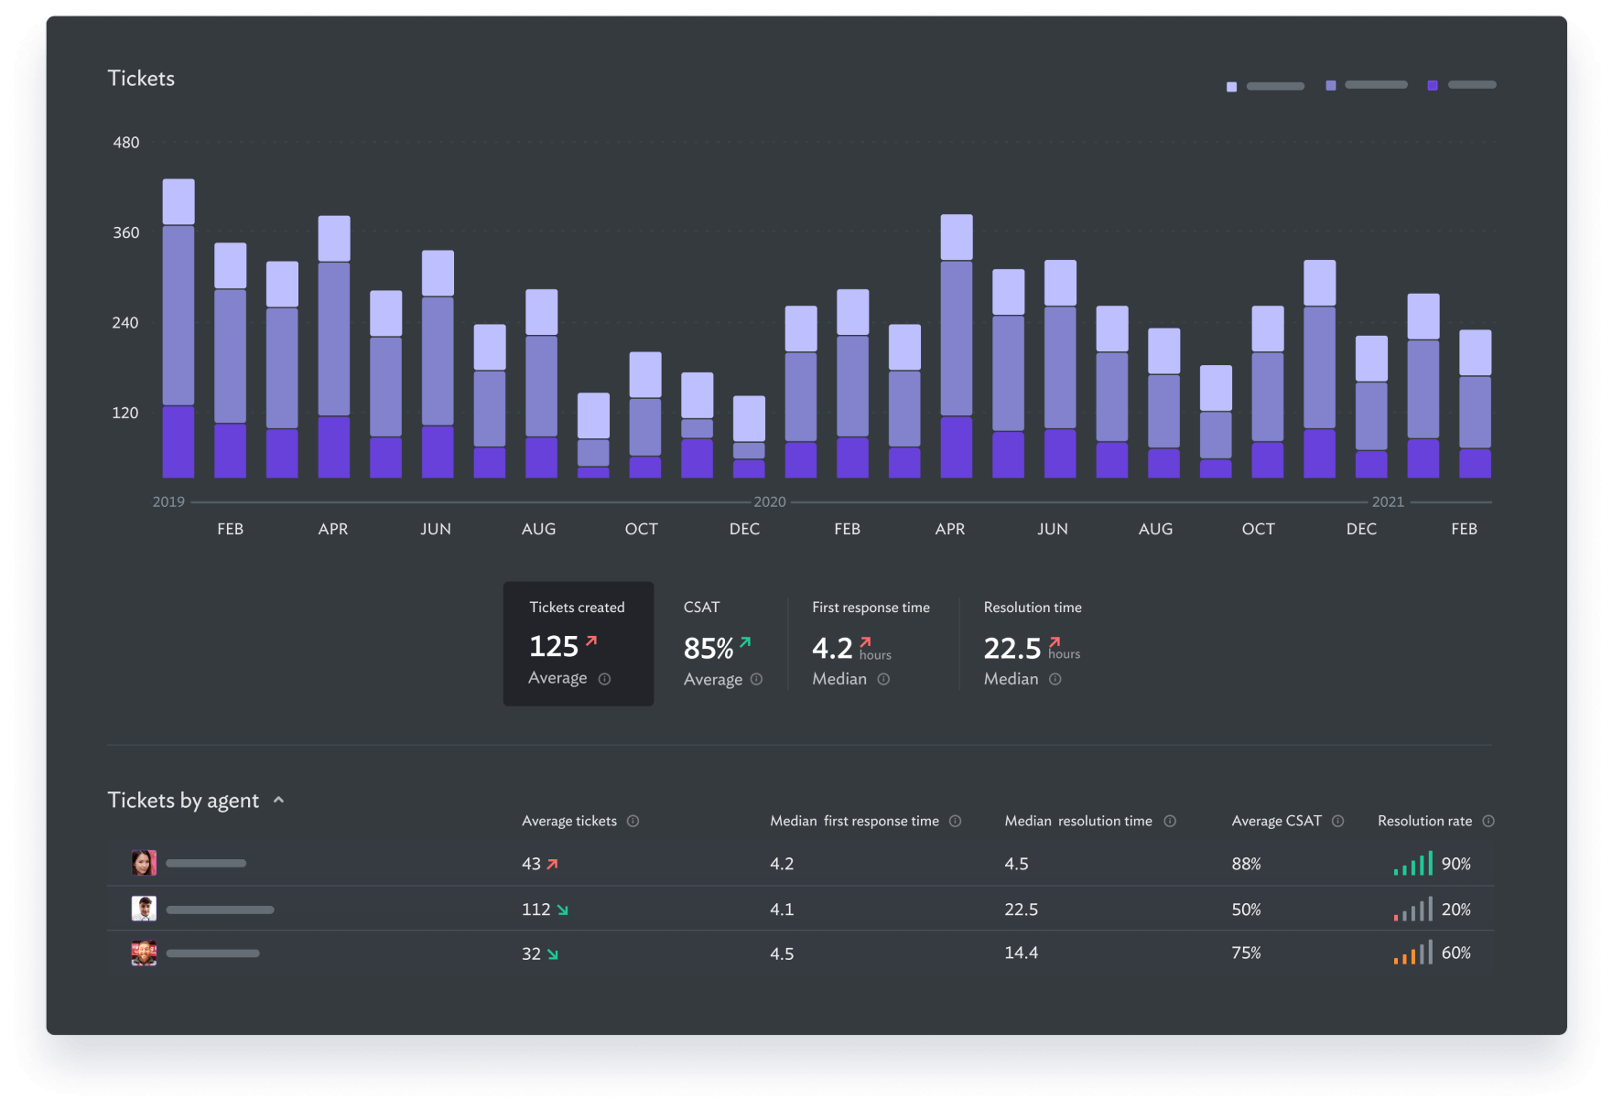
Task: Select the Tickets created metric card
Action: (x=578, y=643)
